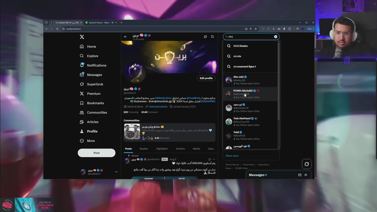Select the #ABODesire search suggestion
The image size is (377, 212).
tap(250, 46)
